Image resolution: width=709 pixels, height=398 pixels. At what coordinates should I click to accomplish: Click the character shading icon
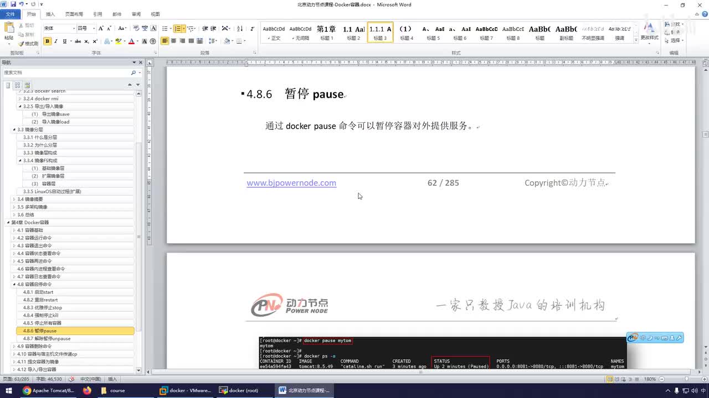[145, 41]
